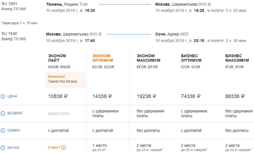Choose the БИЗНЕС ОПТИМУМ fare header
The width and height of the screenshot is (254, 153).
(x=191, y=58)
